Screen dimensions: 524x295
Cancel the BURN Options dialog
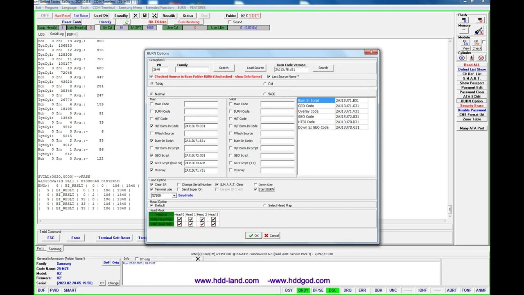coord(271,236)
